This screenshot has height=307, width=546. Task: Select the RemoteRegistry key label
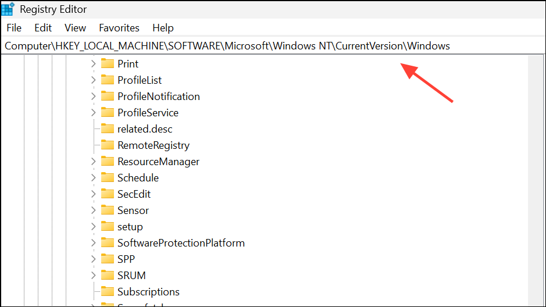point(154,145)
